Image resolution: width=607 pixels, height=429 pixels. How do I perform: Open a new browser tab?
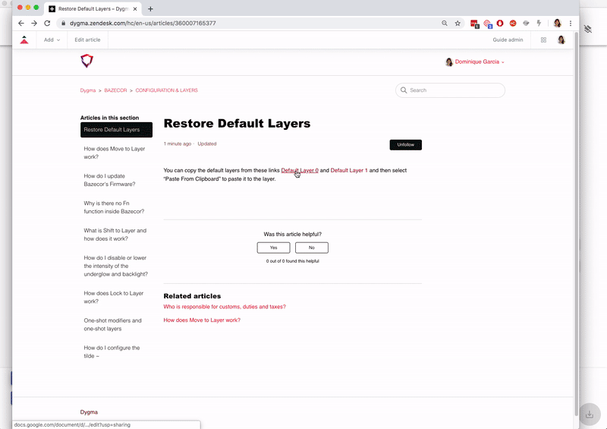pos(150,8)
